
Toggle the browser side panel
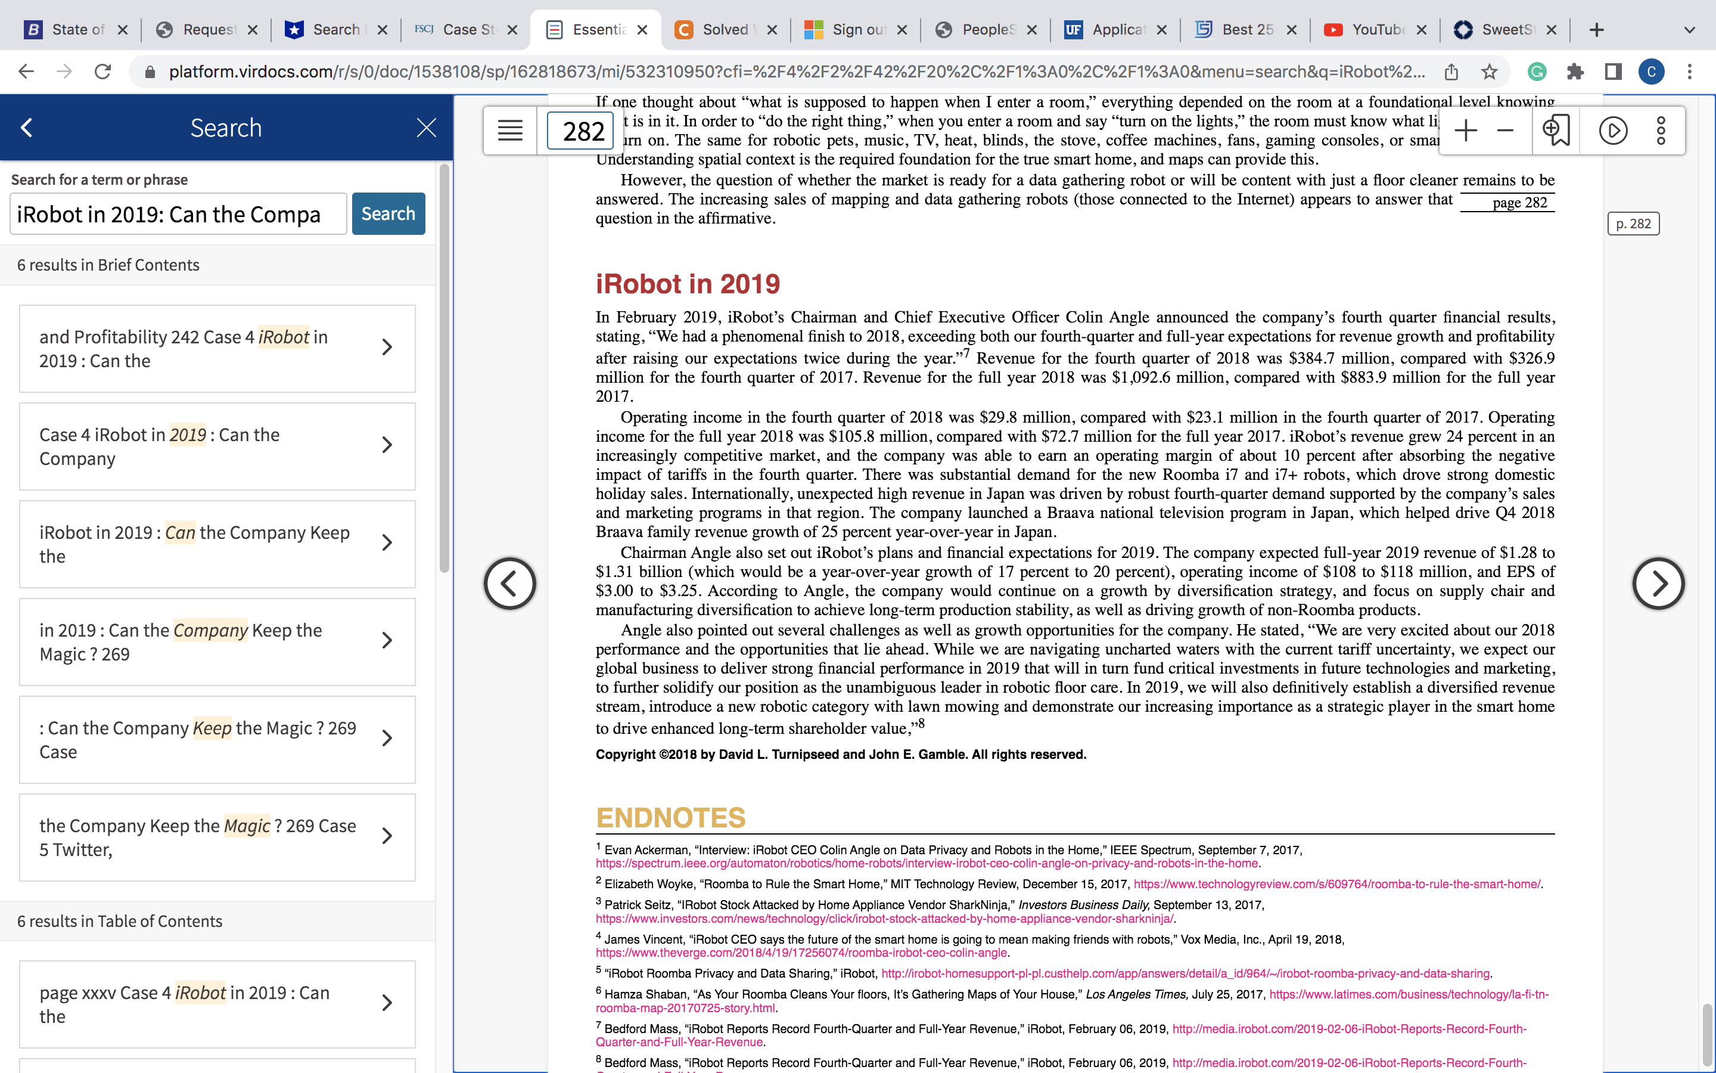(1613, 72)
